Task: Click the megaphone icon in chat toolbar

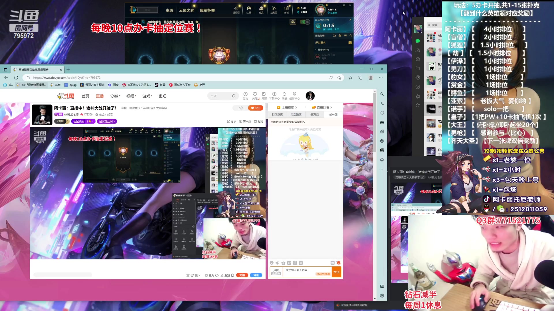Action: (277, 263)
